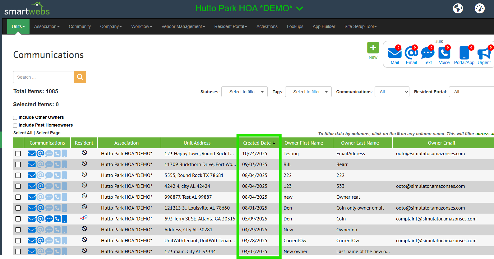This screenshot has height=259, width=494.
Task: Expand the Tags filter dropdown
Action: click(x=308, y=92)
